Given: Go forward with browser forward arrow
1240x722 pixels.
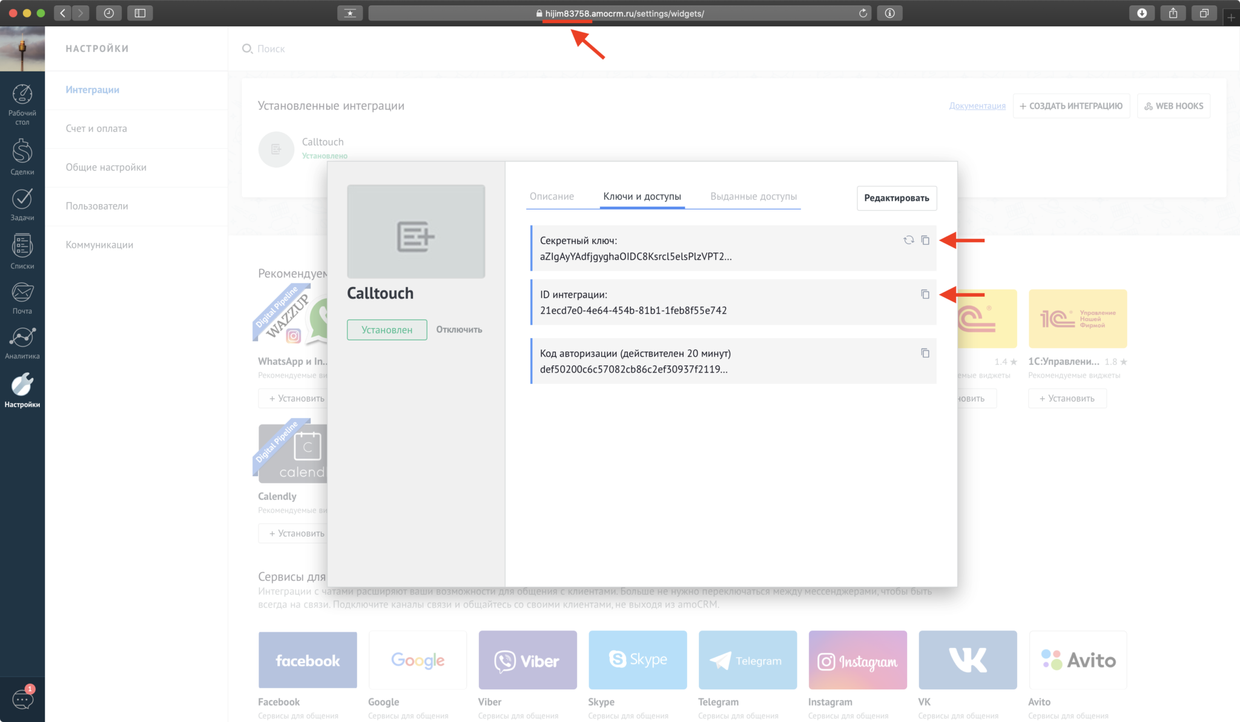Looking at the screenshot, I should (81, 13).
